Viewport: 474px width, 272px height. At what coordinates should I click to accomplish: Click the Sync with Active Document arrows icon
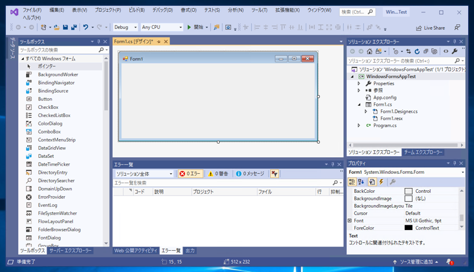pos(409,51)
